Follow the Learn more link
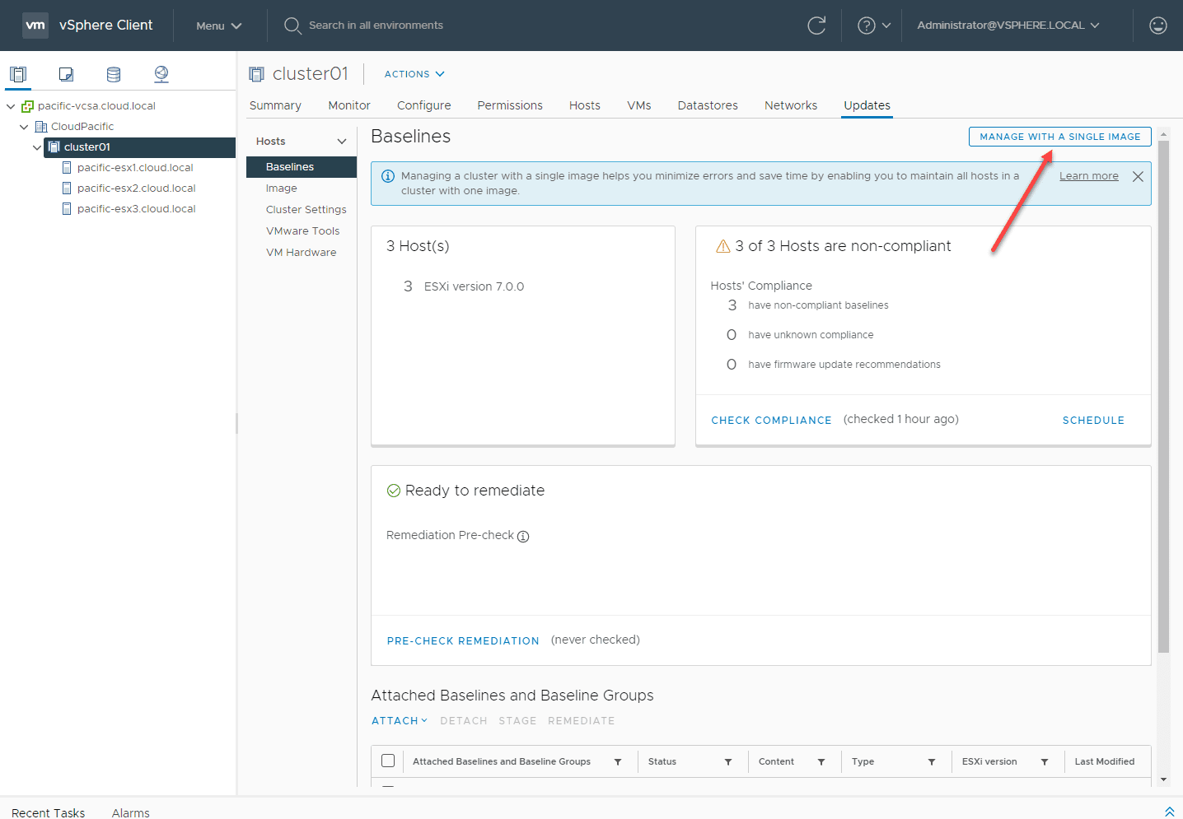The height and width of the screenshot is (819, 1183). pyautogui.click(x=1089, y=176)
